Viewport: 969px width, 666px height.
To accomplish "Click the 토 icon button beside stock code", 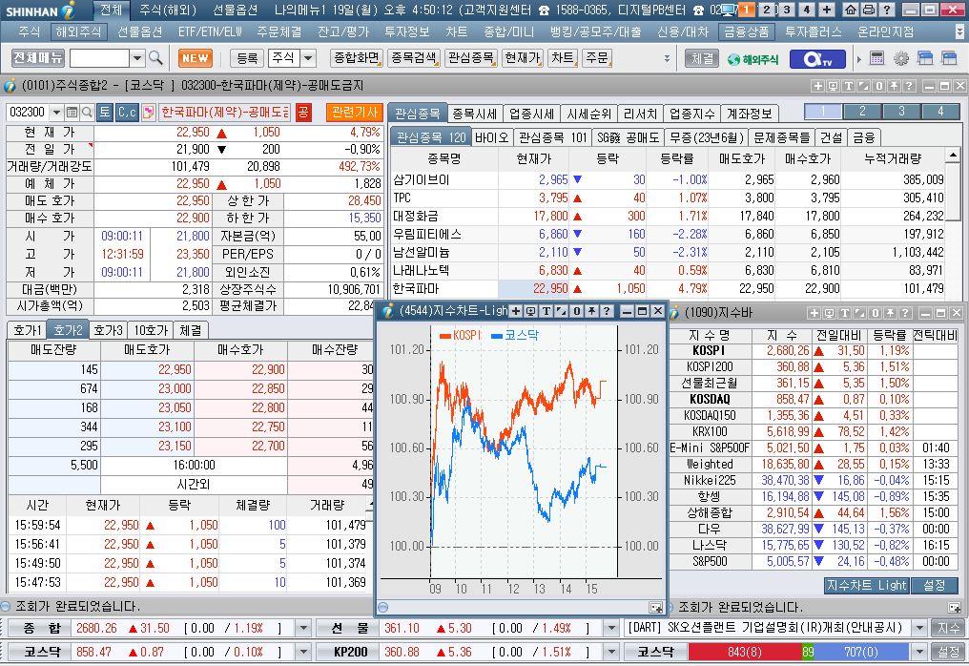I will coord(105,112).
